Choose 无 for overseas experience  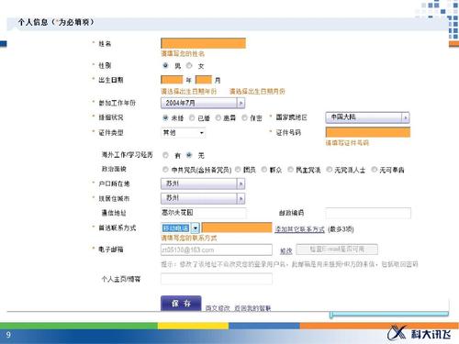[x=189, y=155]
